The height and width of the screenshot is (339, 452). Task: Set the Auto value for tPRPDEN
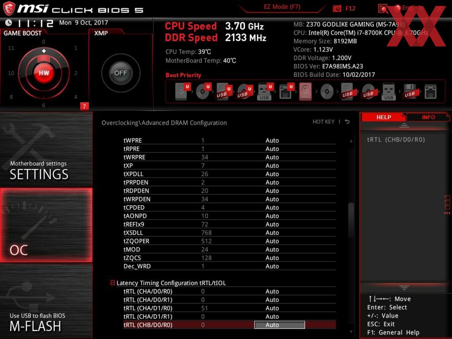click(x=272, y=182)
